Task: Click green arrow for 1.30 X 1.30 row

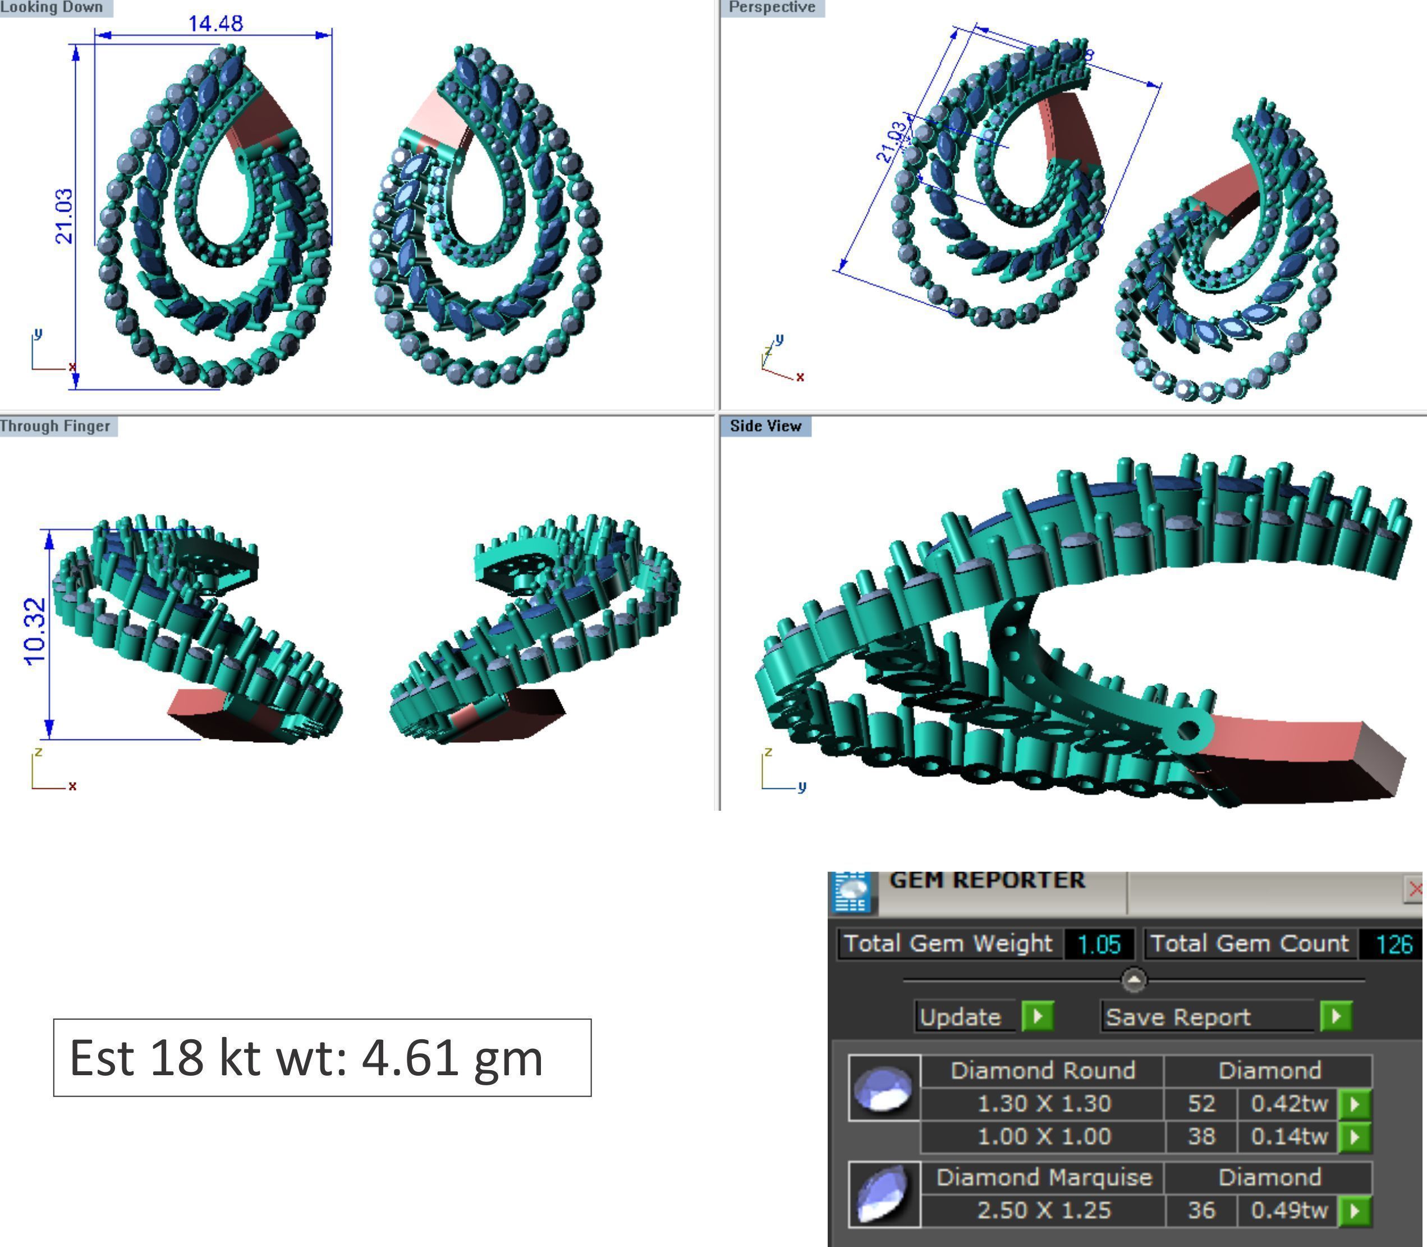Action: [1354, 1104]
